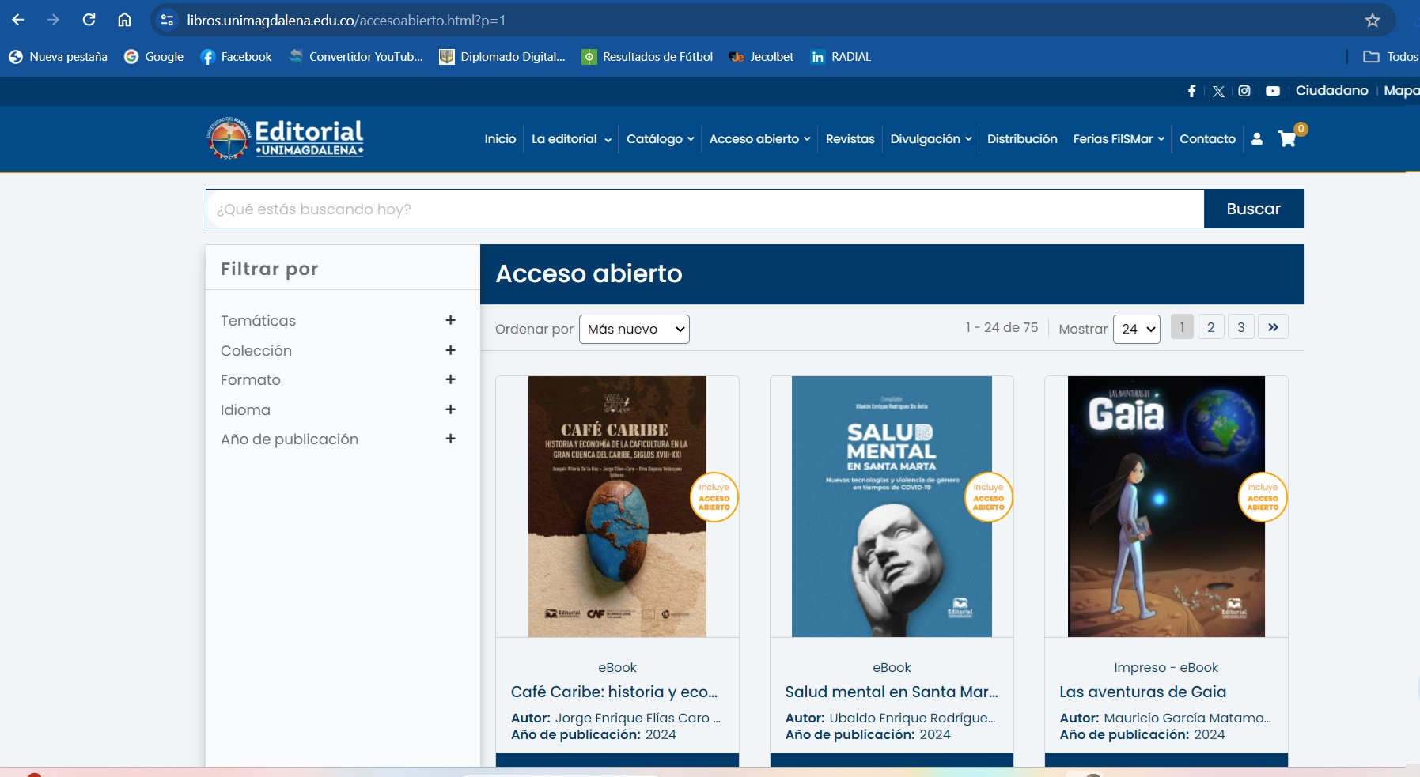Open the shopping cart icon
Screen dimensions: 1420x777
pyautogui.click(x=1287, y=139)
